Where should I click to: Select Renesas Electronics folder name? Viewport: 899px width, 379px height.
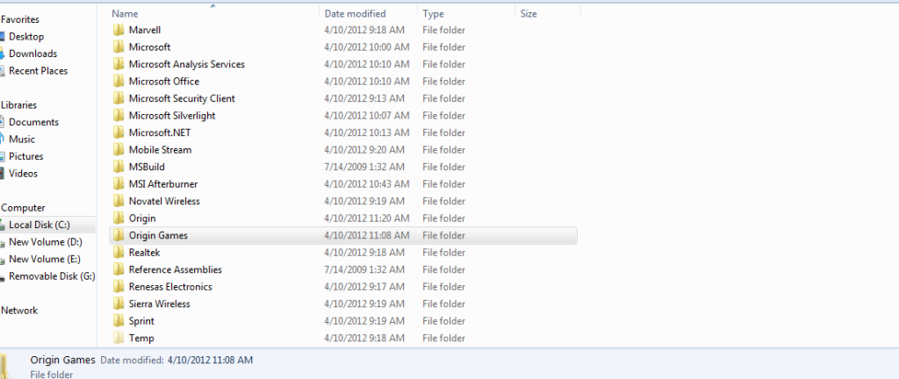click(x=170, y=287)
